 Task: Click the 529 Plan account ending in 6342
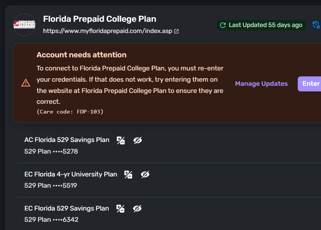[51, 220]
